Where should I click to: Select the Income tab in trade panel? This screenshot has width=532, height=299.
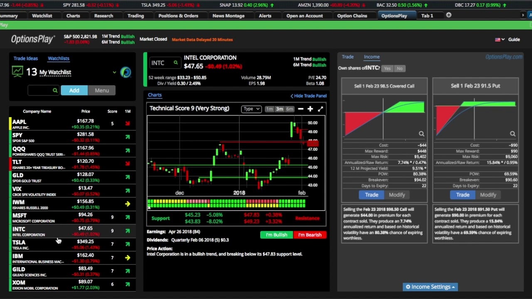[x=372, y=57]
